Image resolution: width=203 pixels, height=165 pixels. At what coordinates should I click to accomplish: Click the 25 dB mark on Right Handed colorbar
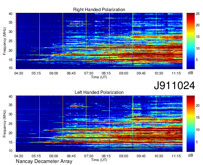[198, 14]
